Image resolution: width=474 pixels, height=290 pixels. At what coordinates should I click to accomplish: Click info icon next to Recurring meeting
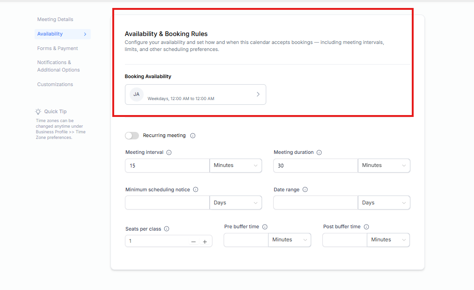tap(193, 136)
